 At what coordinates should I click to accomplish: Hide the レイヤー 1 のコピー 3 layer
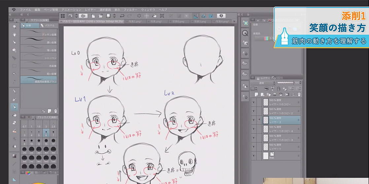pos(254,138)
